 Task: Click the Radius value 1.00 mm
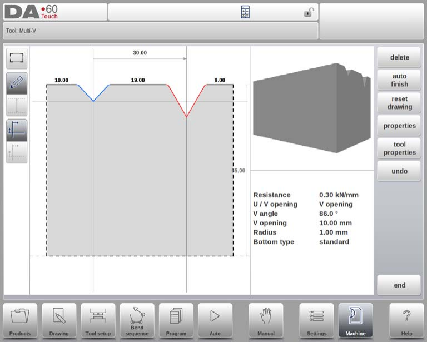click(334, 232)
